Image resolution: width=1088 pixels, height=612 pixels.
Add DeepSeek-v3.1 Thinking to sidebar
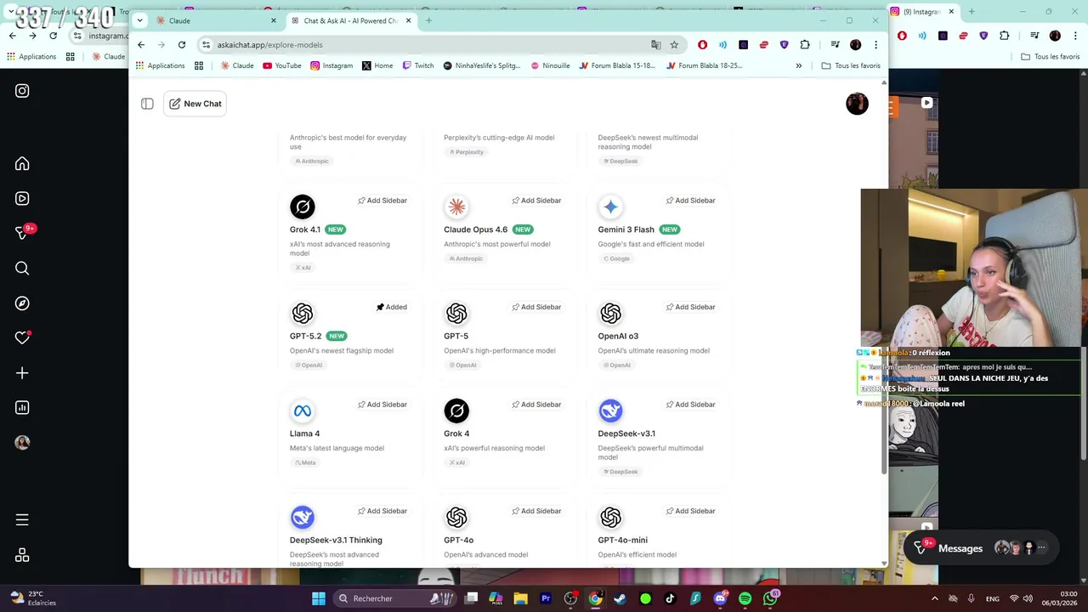coord(382,511)
